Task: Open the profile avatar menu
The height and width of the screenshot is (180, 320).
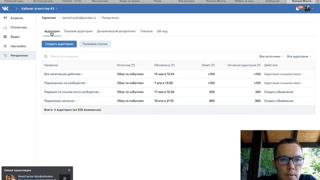Action: [x=307, y=8]
